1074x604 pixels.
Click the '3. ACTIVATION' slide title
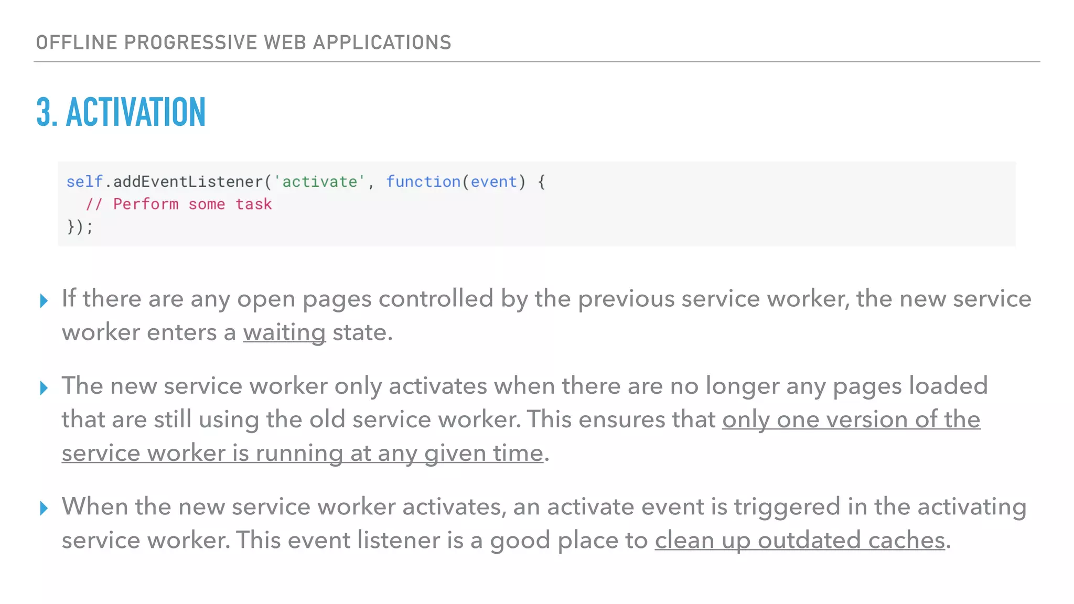click(121, 112)
